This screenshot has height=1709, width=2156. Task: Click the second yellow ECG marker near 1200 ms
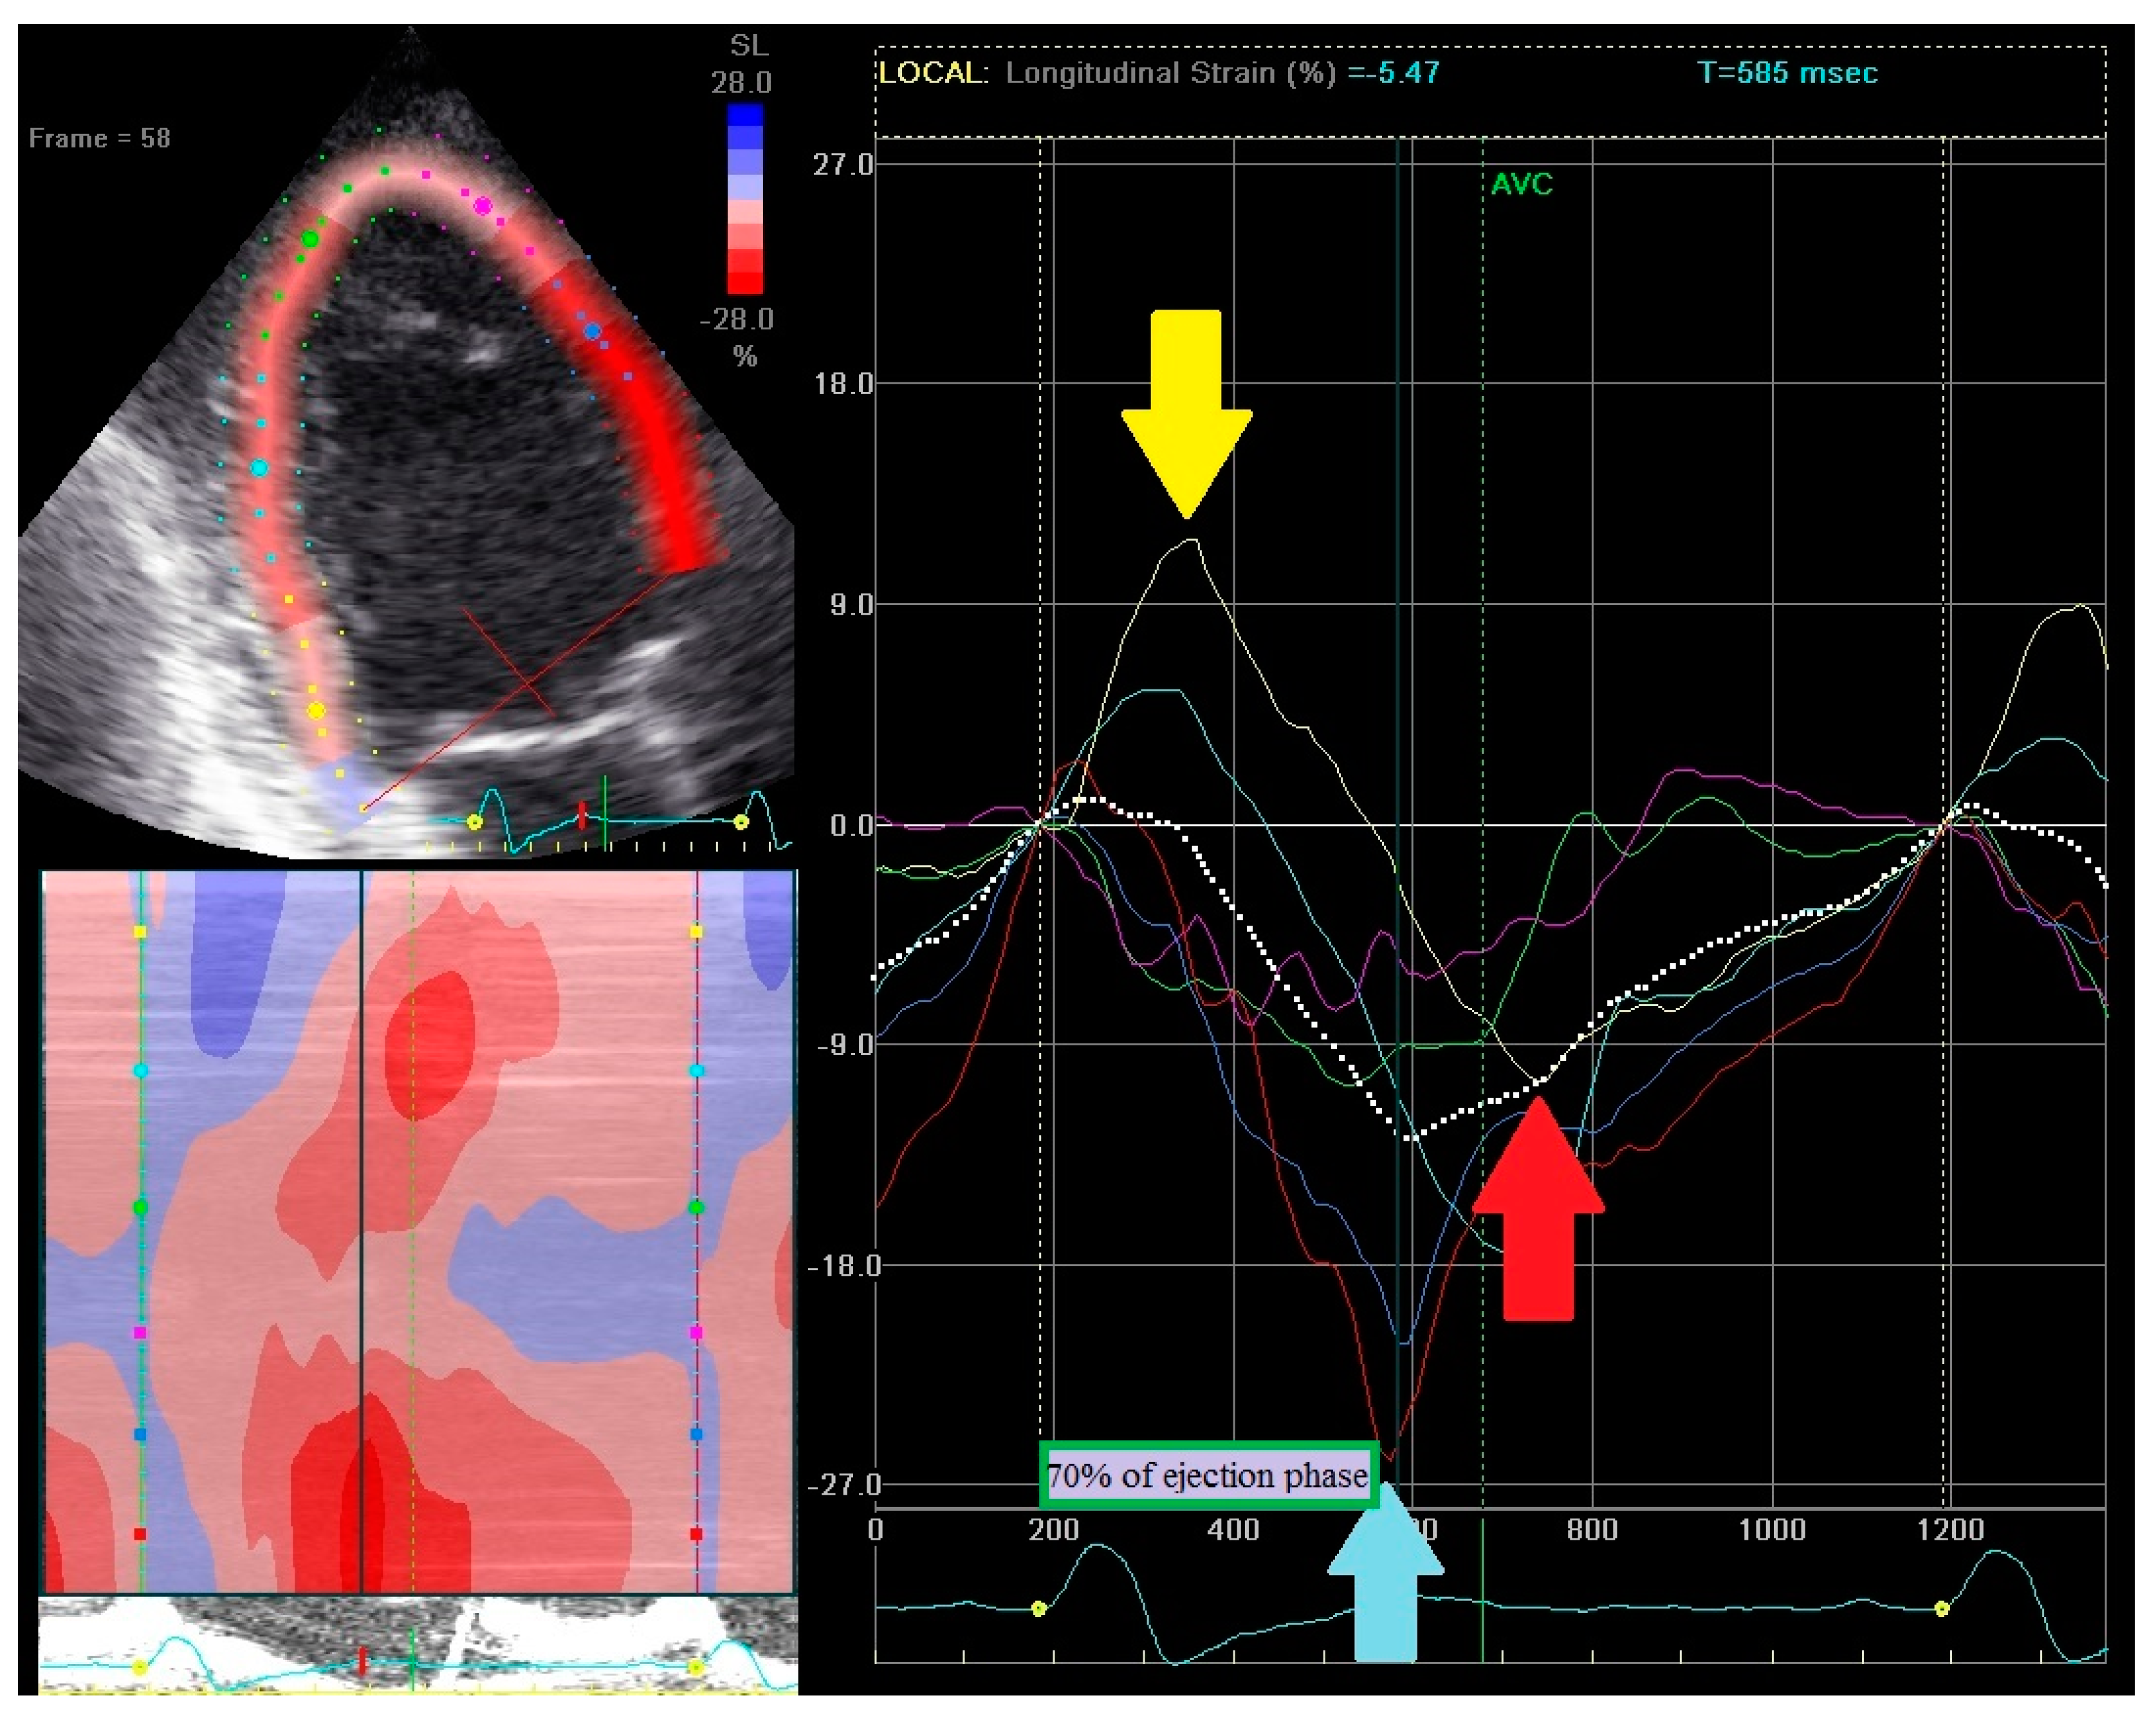point(1942,1609)
